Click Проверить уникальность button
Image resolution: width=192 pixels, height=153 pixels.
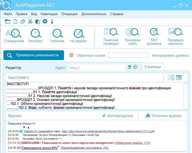click(34, 55)
